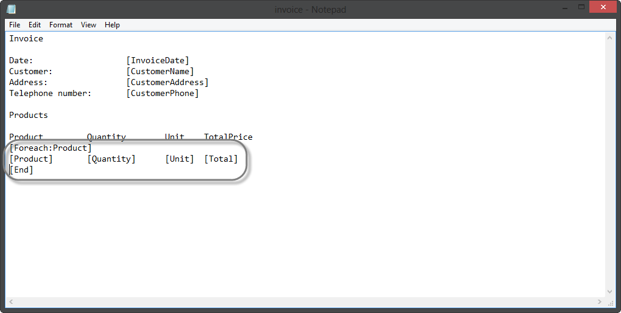The image size is (621, 313).
Task: Click the horizontal scrollbar right arrow
Action: [x=599, y=301]
